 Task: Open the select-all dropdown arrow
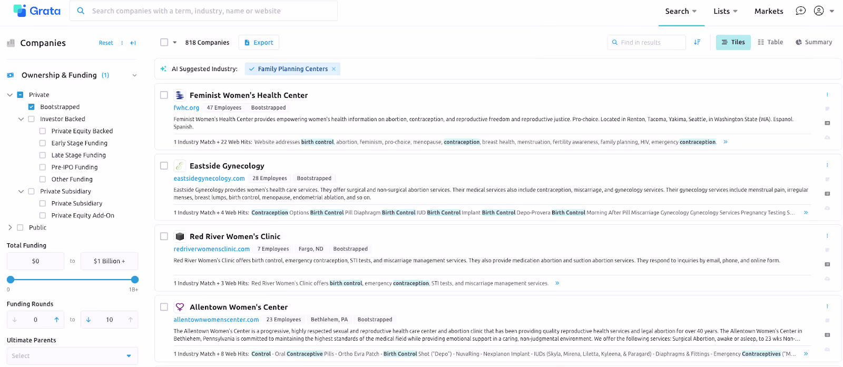174,43
